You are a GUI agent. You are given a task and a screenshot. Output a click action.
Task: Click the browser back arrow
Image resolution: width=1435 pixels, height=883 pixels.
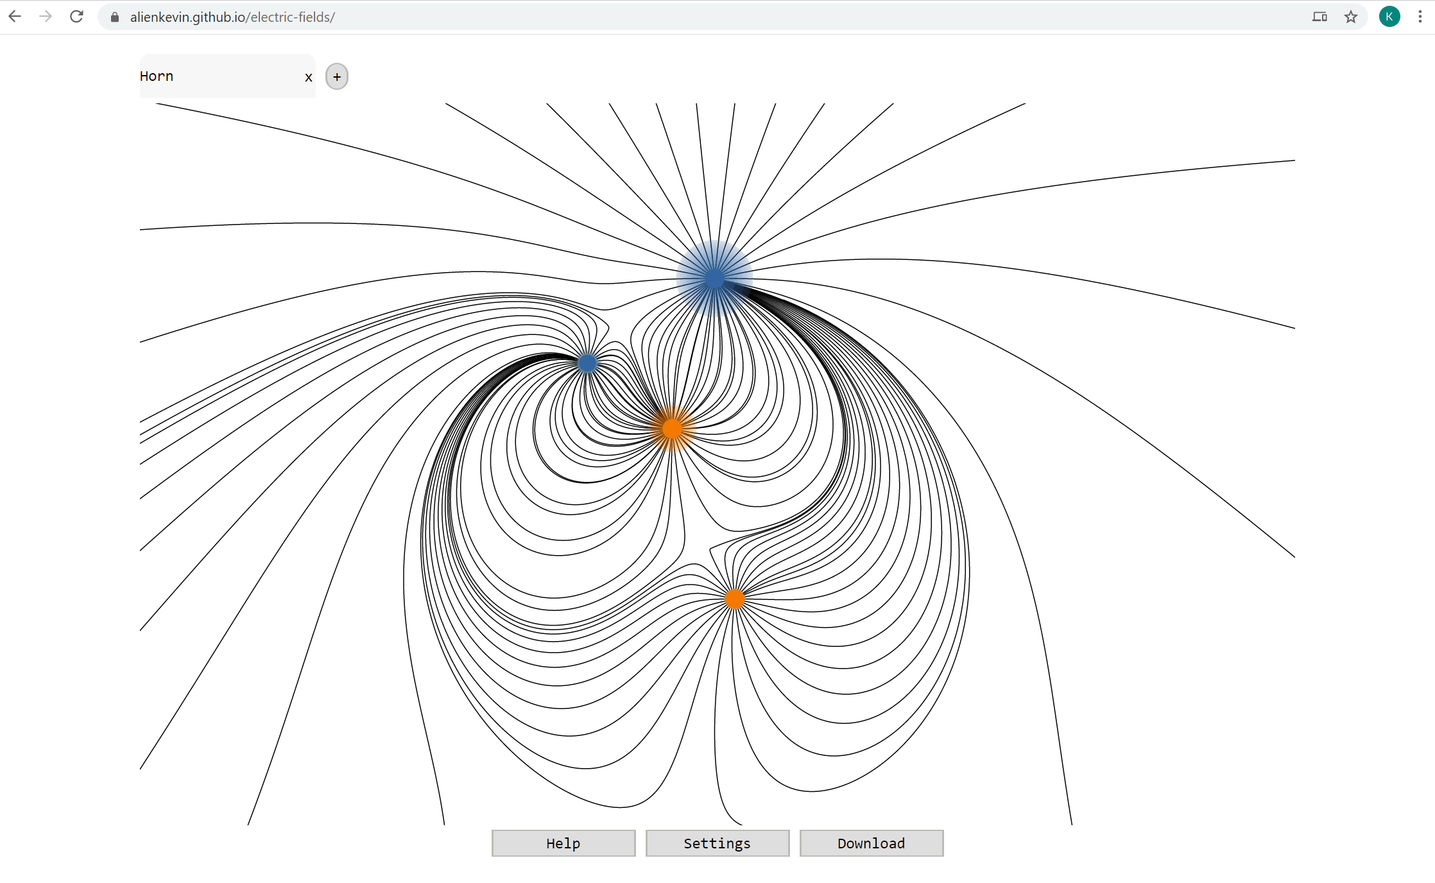[x=15, y=17]
